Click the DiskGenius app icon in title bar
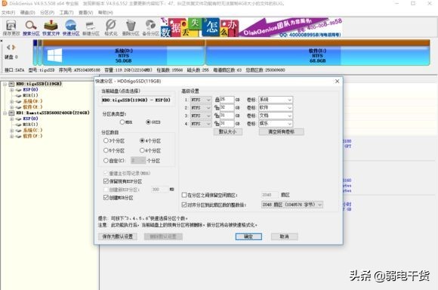 pos(5,4)
